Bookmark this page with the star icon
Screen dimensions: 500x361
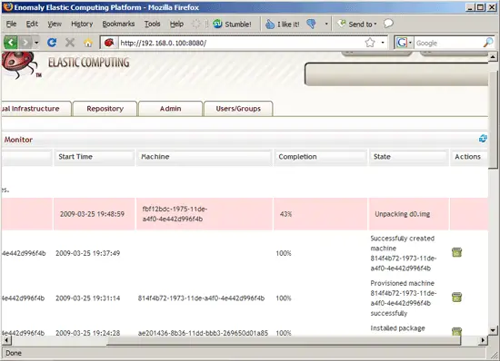(x=370, y=43)
